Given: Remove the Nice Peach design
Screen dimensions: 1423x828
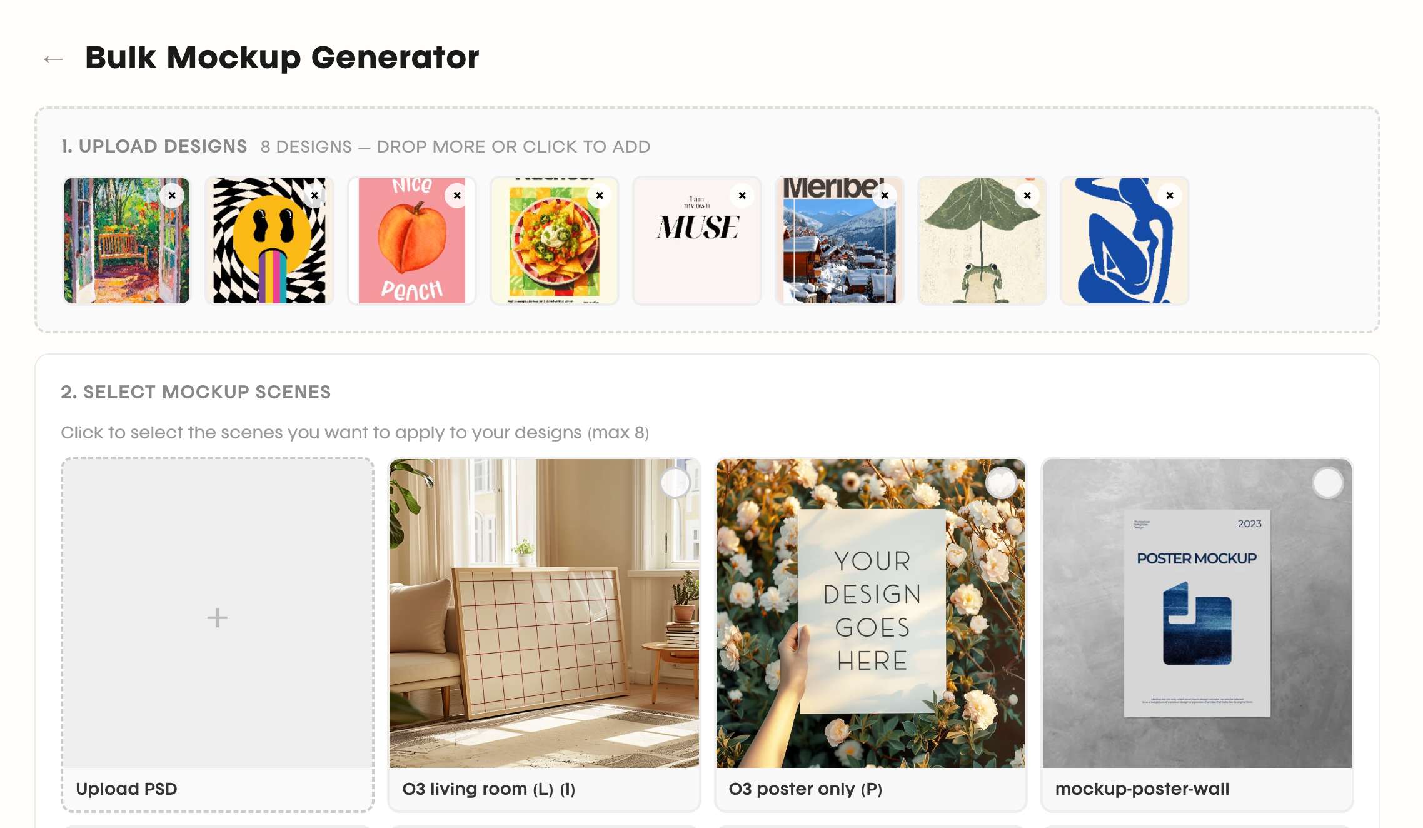Looking at the screenshot, I should pos(457,196).
